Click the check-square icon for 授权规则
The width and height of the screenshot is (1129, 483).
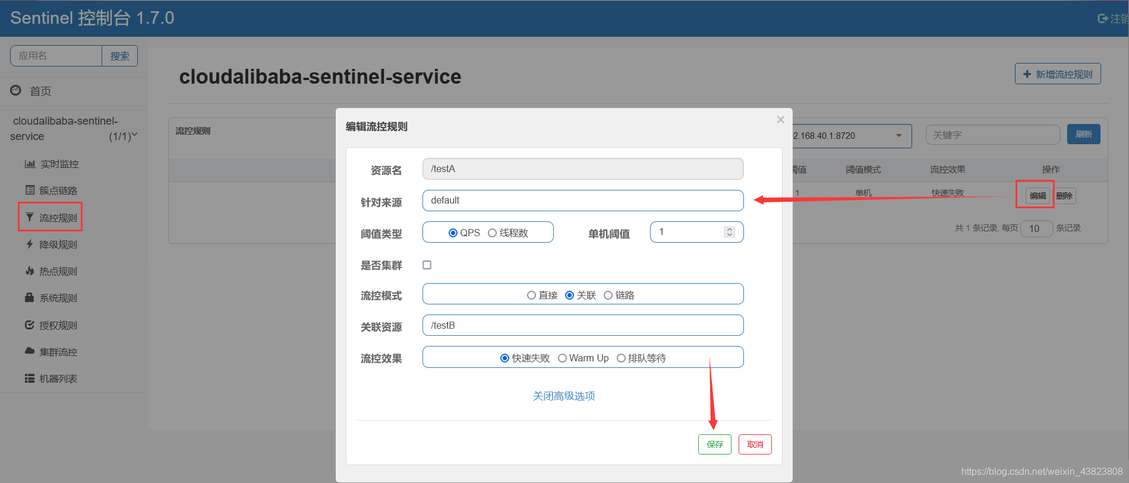[29, 325]
